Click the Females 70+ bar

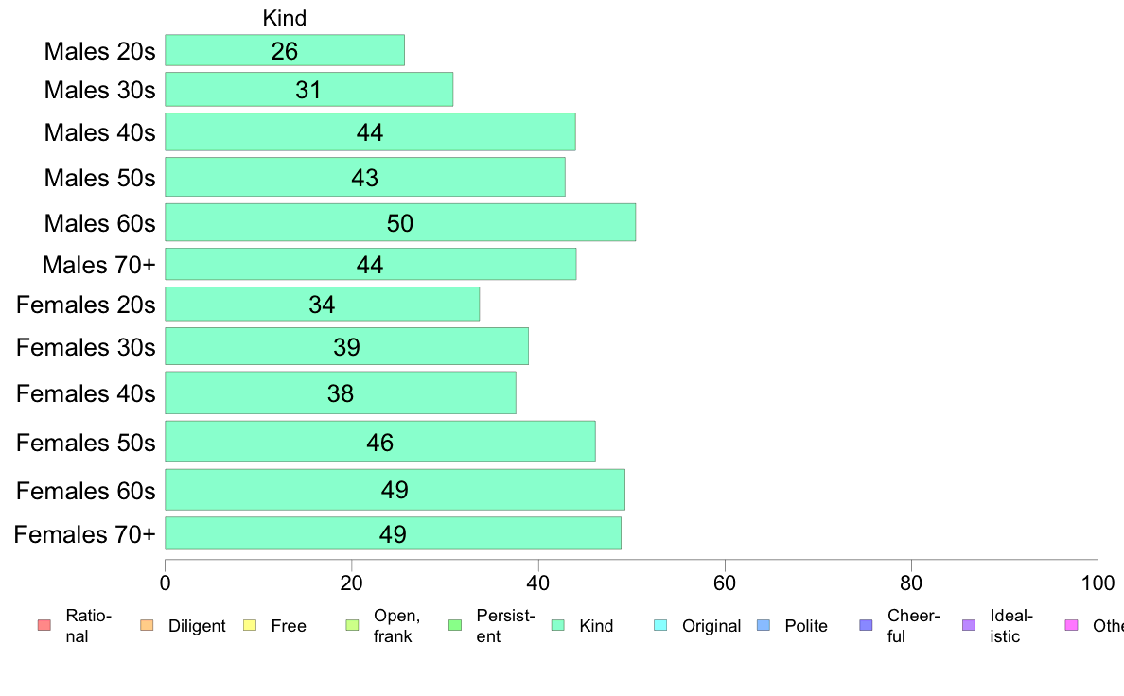click(393, 533)
